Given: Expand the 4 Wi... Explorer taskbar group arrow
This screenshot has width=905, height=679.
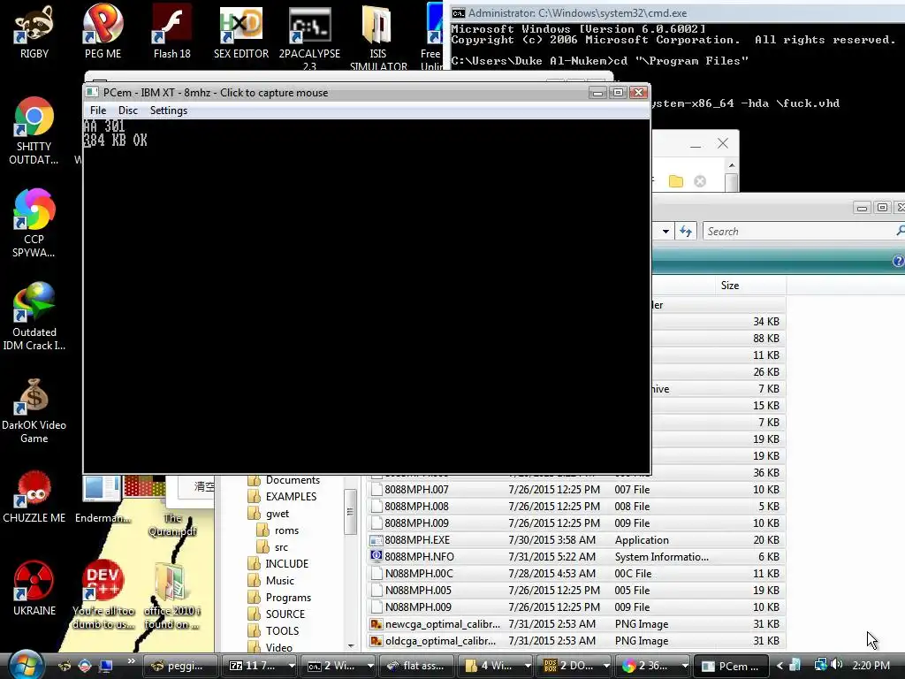Looking at the screenshot, I should point(527,666).
